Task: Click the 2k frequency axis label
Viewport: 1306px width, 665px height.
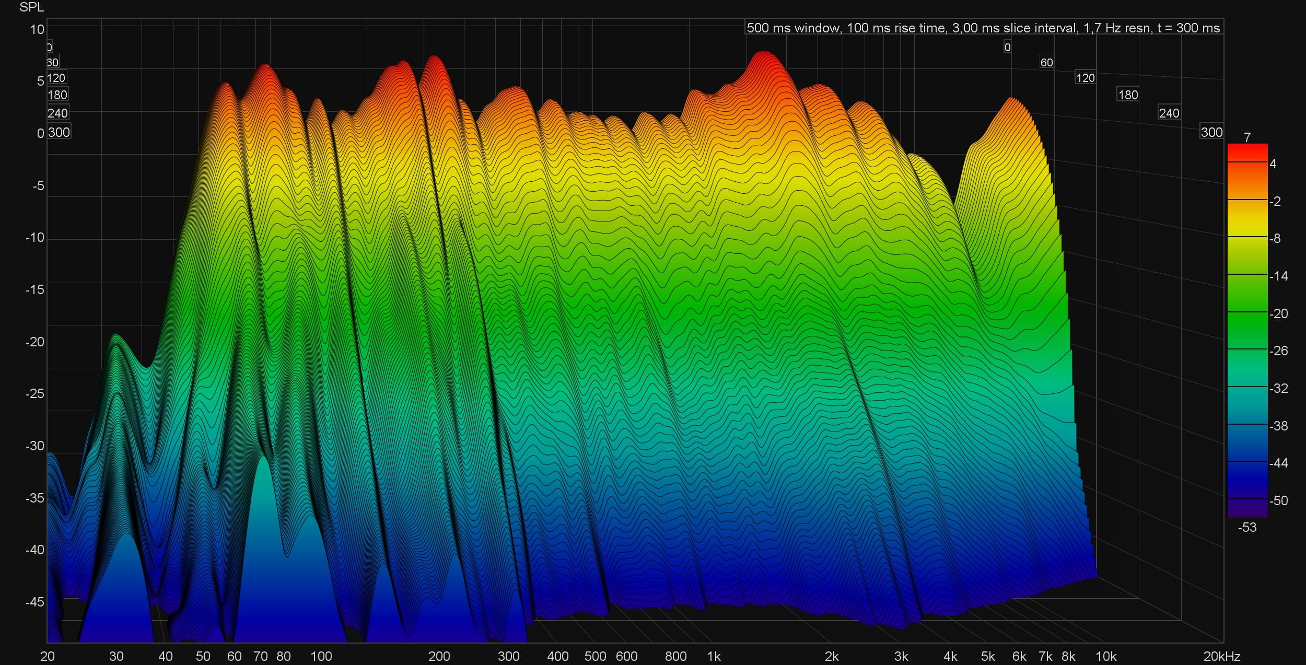Action: pyautogui.click(x=831, y=657)
